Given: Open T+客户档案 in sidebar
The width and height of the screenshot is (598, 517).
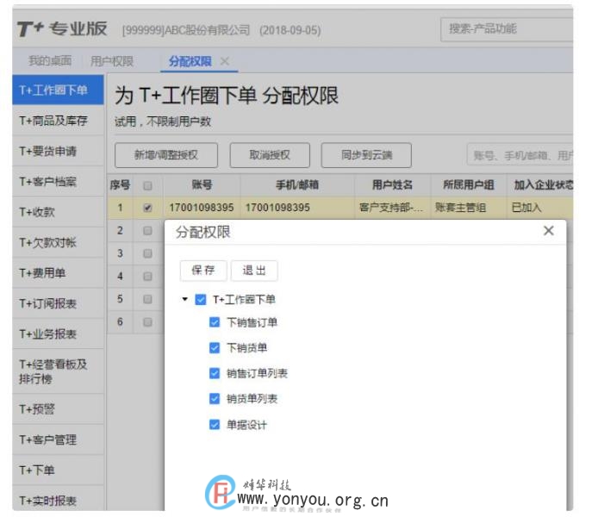Looking at the screenshot, I should coord(58,182).
